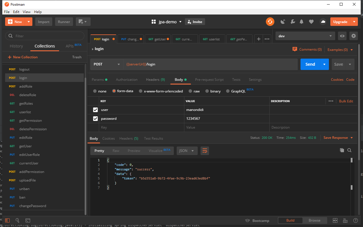Open the File menu
The height and width of the screenshot is (227, 363).
(7, 12)
